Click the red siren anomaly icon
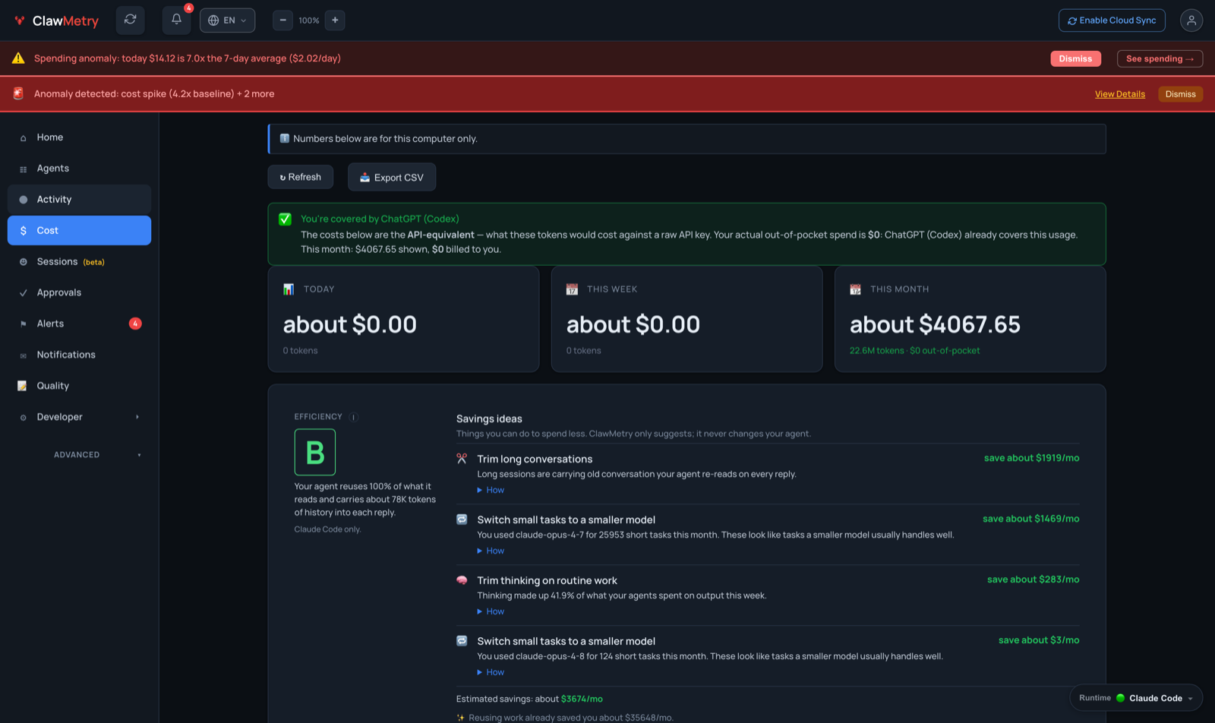 coord(18,93)
